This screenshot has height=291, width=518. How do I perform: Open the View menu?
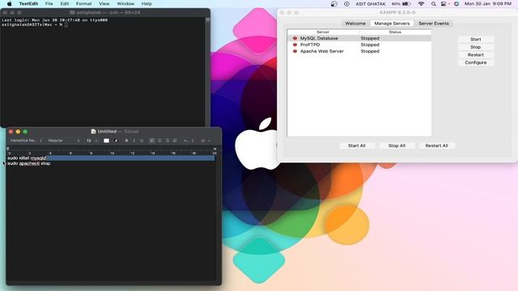tap(104, 4)
